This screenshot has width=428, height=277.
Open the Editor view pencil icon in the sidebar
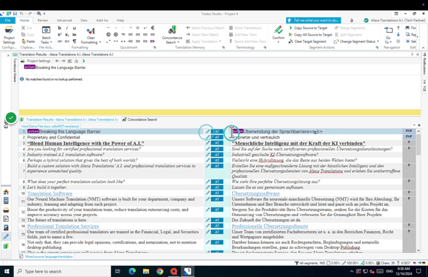(6, 237)
